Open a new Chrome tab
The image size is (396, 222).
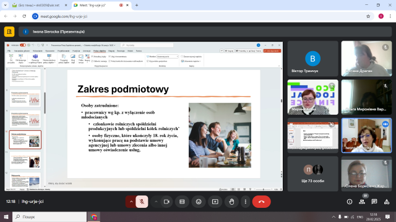click(137, 5)
